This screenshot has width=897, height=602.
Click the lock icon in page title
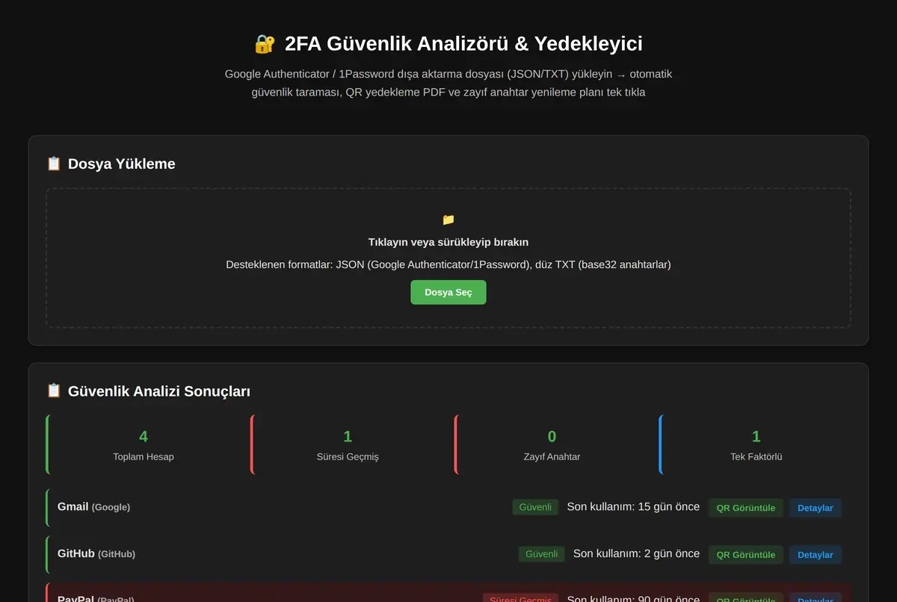[265, 43]
